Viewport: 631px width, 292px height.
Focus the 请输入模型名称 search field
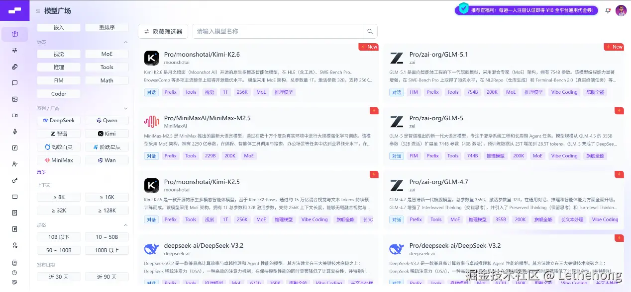click(278, 31)
